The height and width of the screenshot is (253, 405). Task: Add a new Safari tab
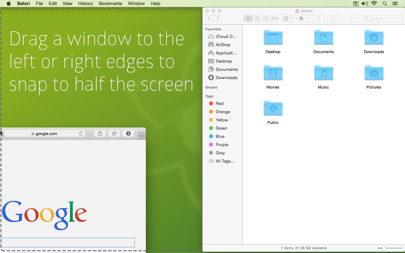142,136
